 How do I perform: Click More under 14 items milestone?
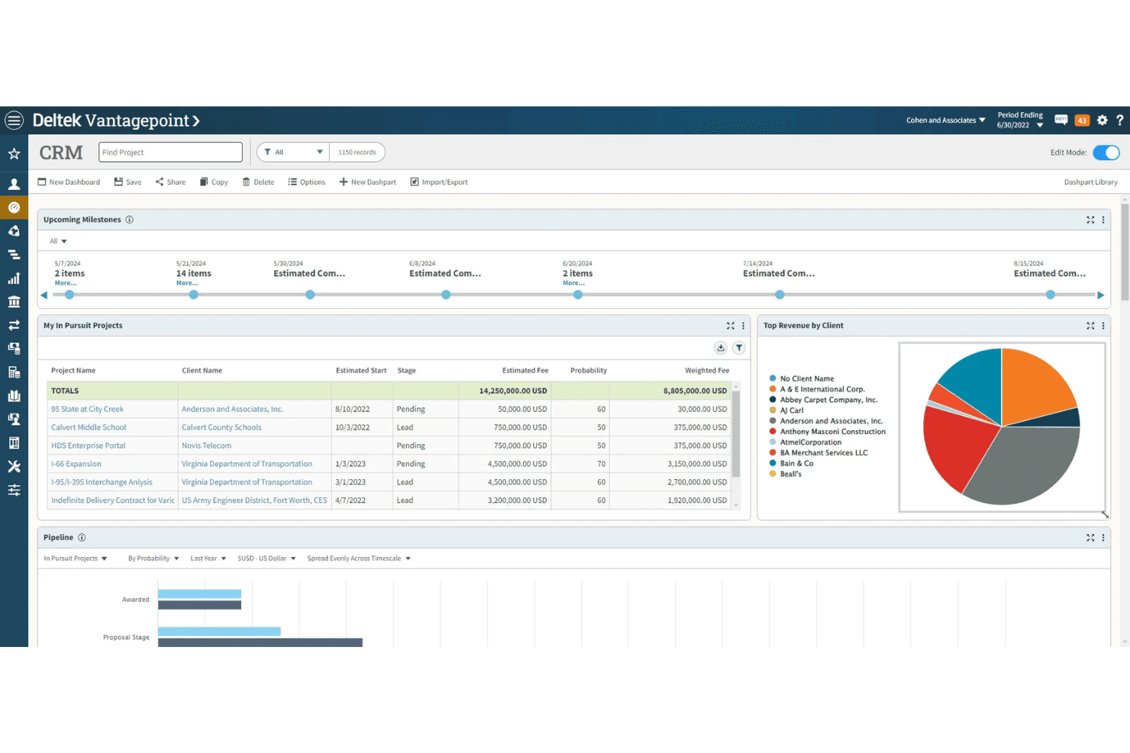point(187,283)
